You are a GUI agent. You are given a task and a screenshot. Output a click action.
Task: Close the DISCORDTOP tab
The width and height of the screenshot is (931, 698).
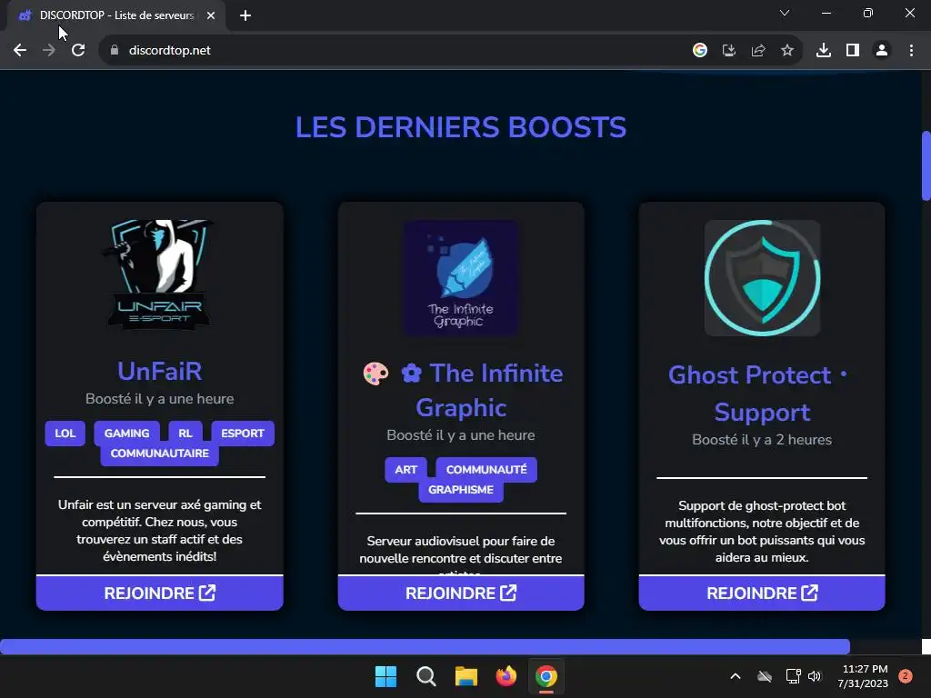211,15
